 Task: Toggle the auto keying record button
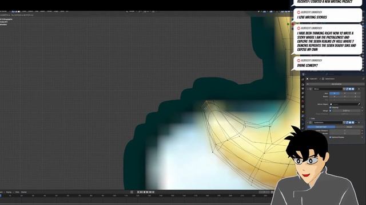132,192
